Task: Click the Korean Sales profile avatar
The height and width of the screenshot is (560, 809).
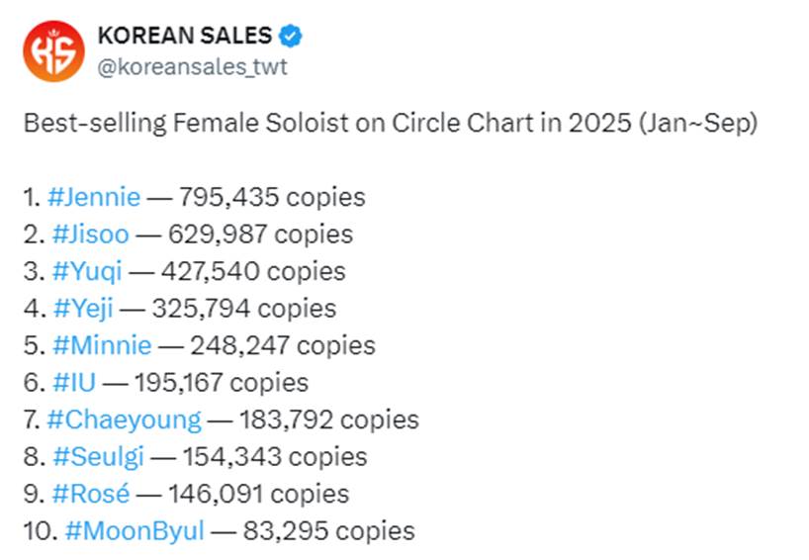Action: click(x=52, y=51)
